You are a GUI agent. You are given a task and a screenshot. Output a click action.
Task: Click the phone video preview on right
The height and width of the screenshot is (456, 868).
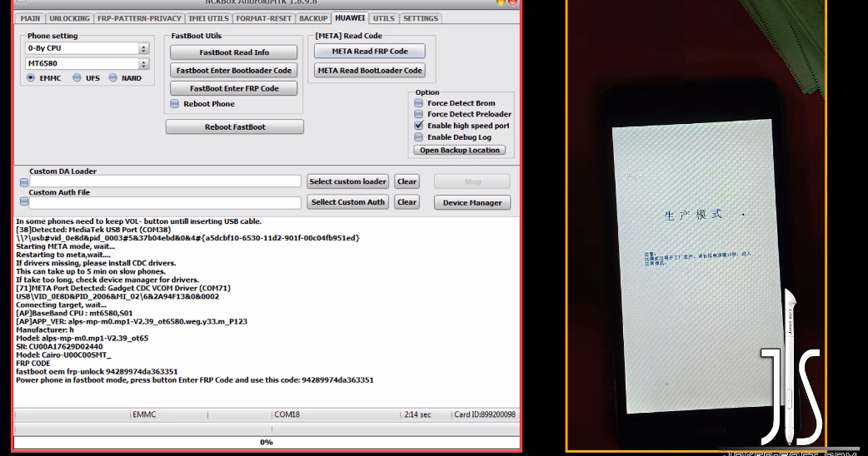pyautogui.click(x=696, y=226)
